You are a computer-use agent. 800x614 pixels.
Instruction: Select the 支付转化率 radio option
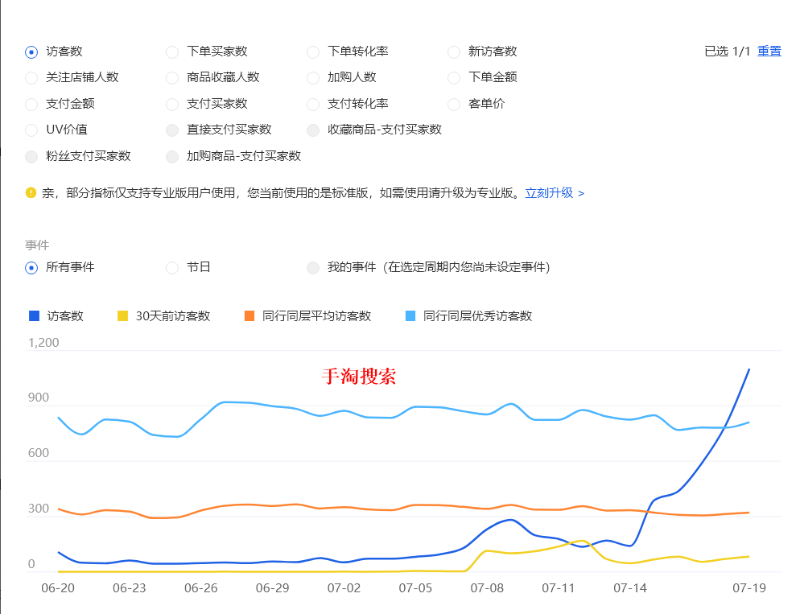point(313,105)
